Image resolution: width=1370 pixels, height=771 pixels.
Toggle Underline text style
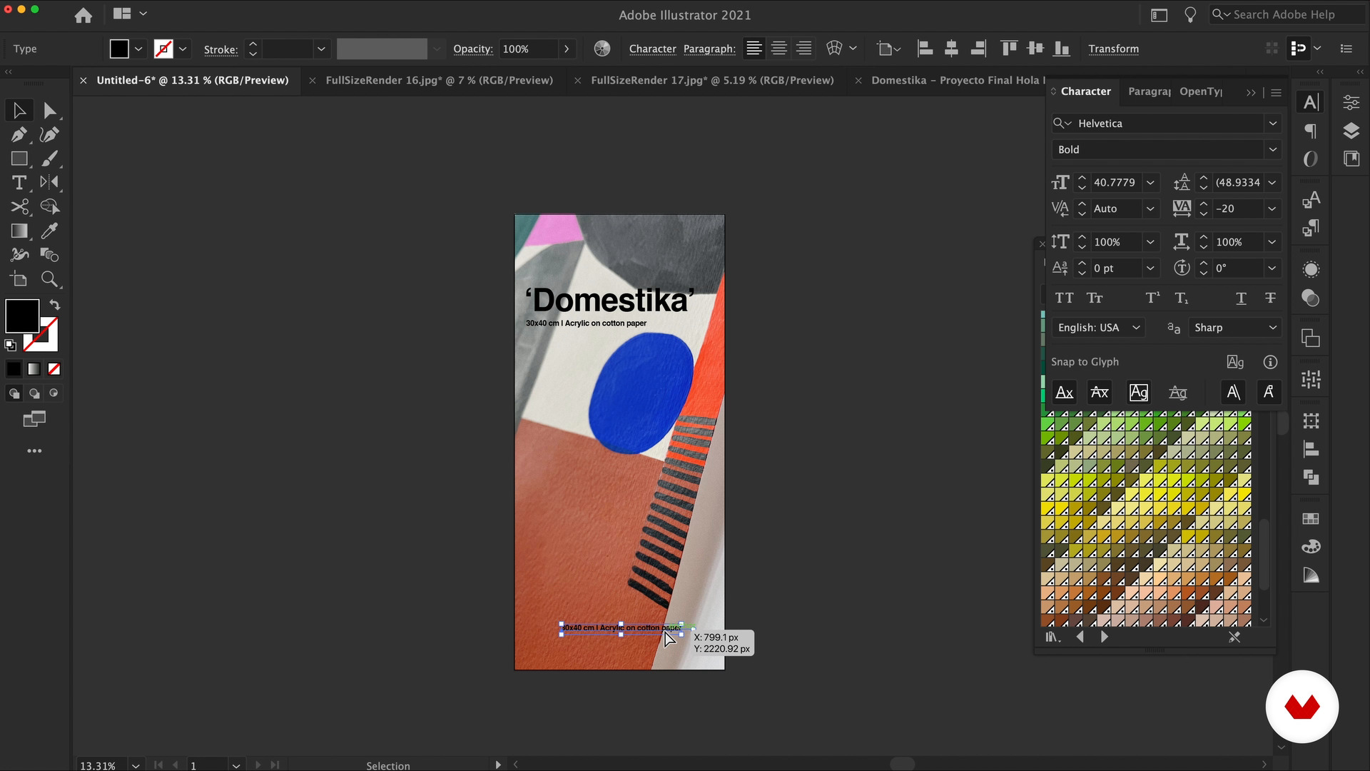pyautogui.click(x=1241, y=298)
